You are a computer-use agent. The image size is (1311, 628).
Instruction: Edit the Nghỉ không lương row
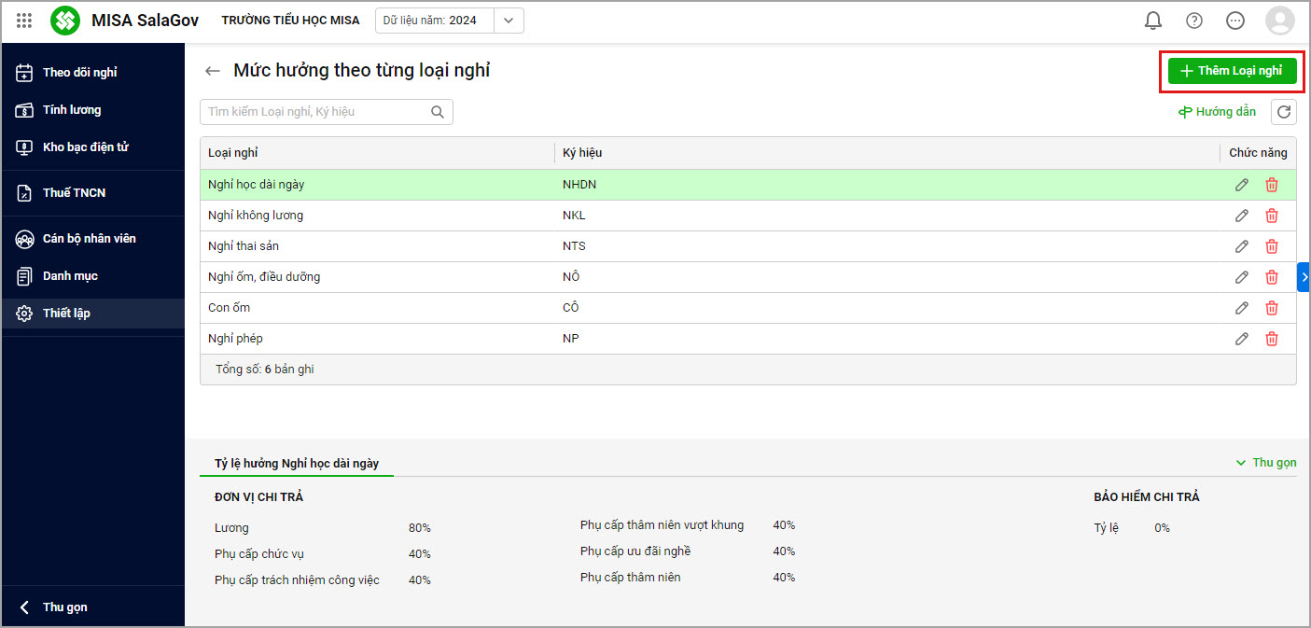pyautogui.click(x=1241, y=216)
